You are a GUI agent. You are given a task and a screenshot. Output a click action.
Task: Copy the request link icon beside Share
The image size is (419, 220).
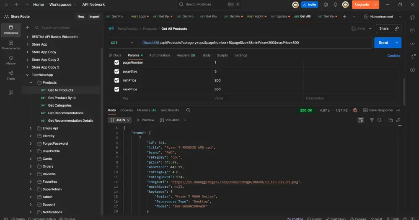point(396,28)
